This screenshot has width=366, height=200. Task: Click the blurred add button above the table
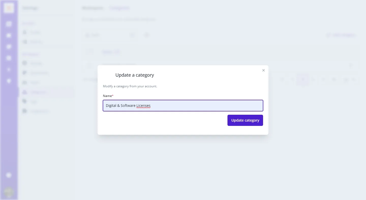point(341,35)
